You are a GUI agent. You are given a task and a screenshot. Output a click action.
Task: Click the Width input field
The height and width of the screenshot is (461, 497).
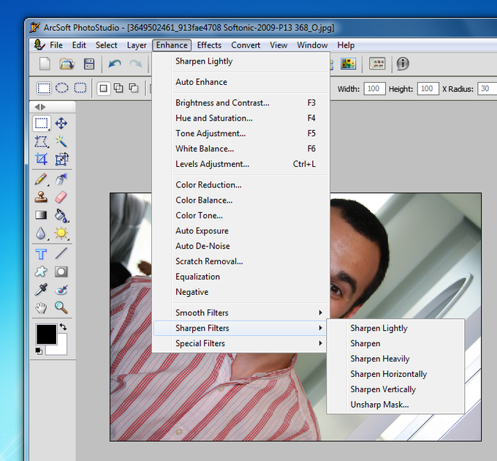tap(374, 89)
